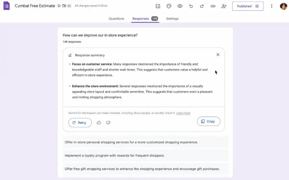Go to the Settings tab
The image size is (289, 180).
172,19
